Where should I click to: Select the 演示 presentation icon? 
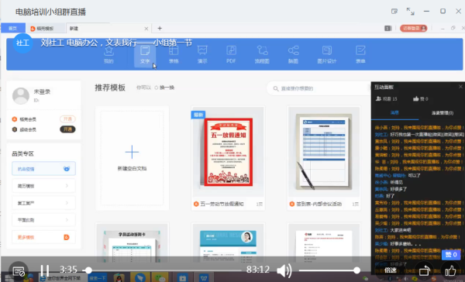coord(202,55)
